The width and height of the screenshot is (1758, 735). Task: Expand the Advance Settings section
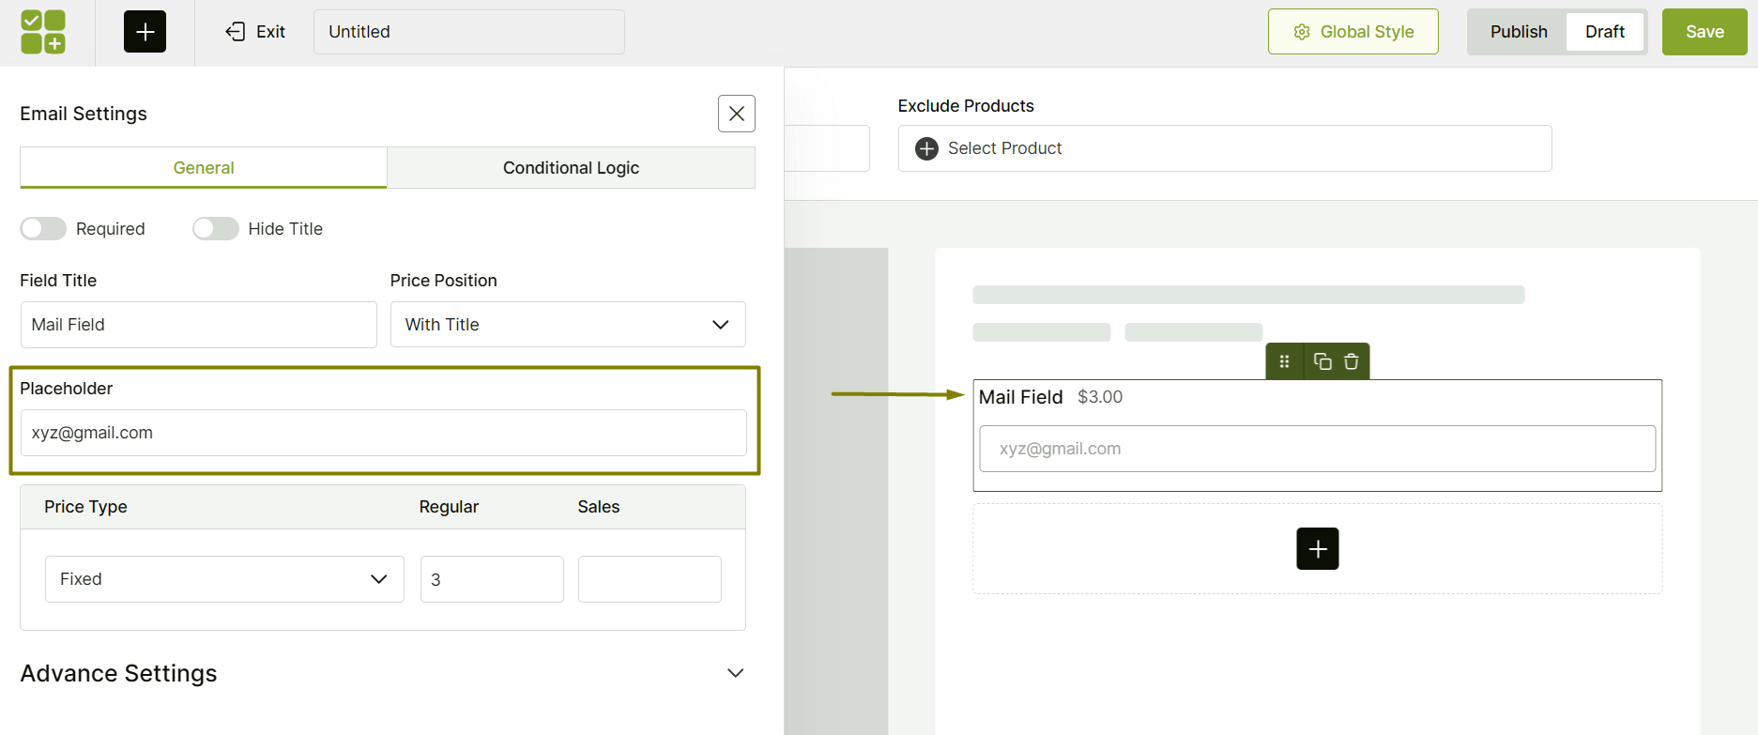click(735, 673)
